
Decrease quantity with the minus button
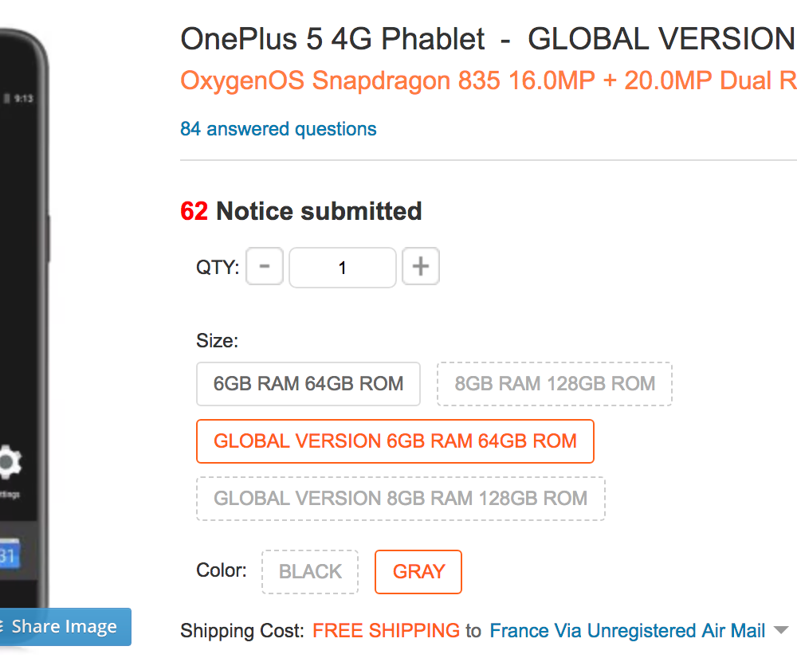click(265, 266)
